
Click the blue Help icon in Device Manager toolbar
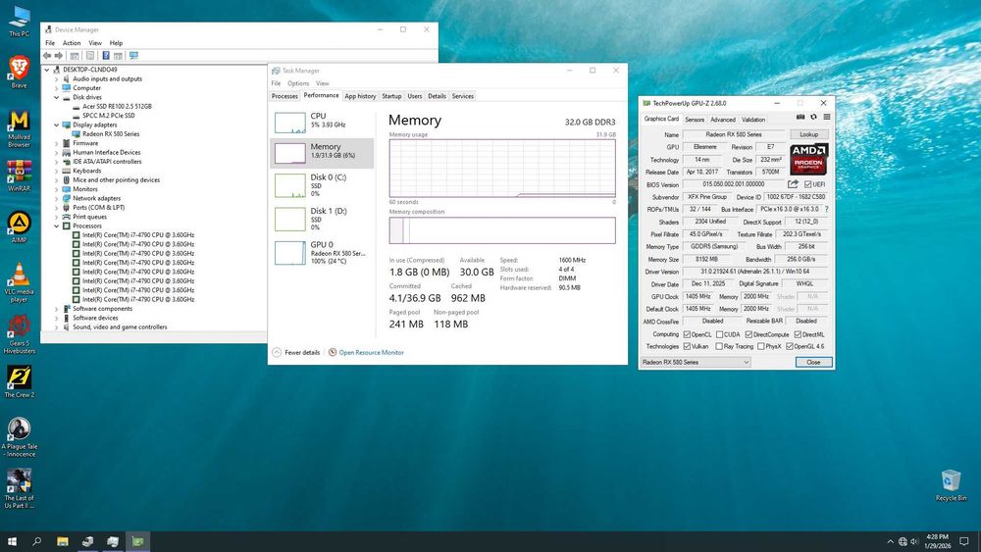106,56
